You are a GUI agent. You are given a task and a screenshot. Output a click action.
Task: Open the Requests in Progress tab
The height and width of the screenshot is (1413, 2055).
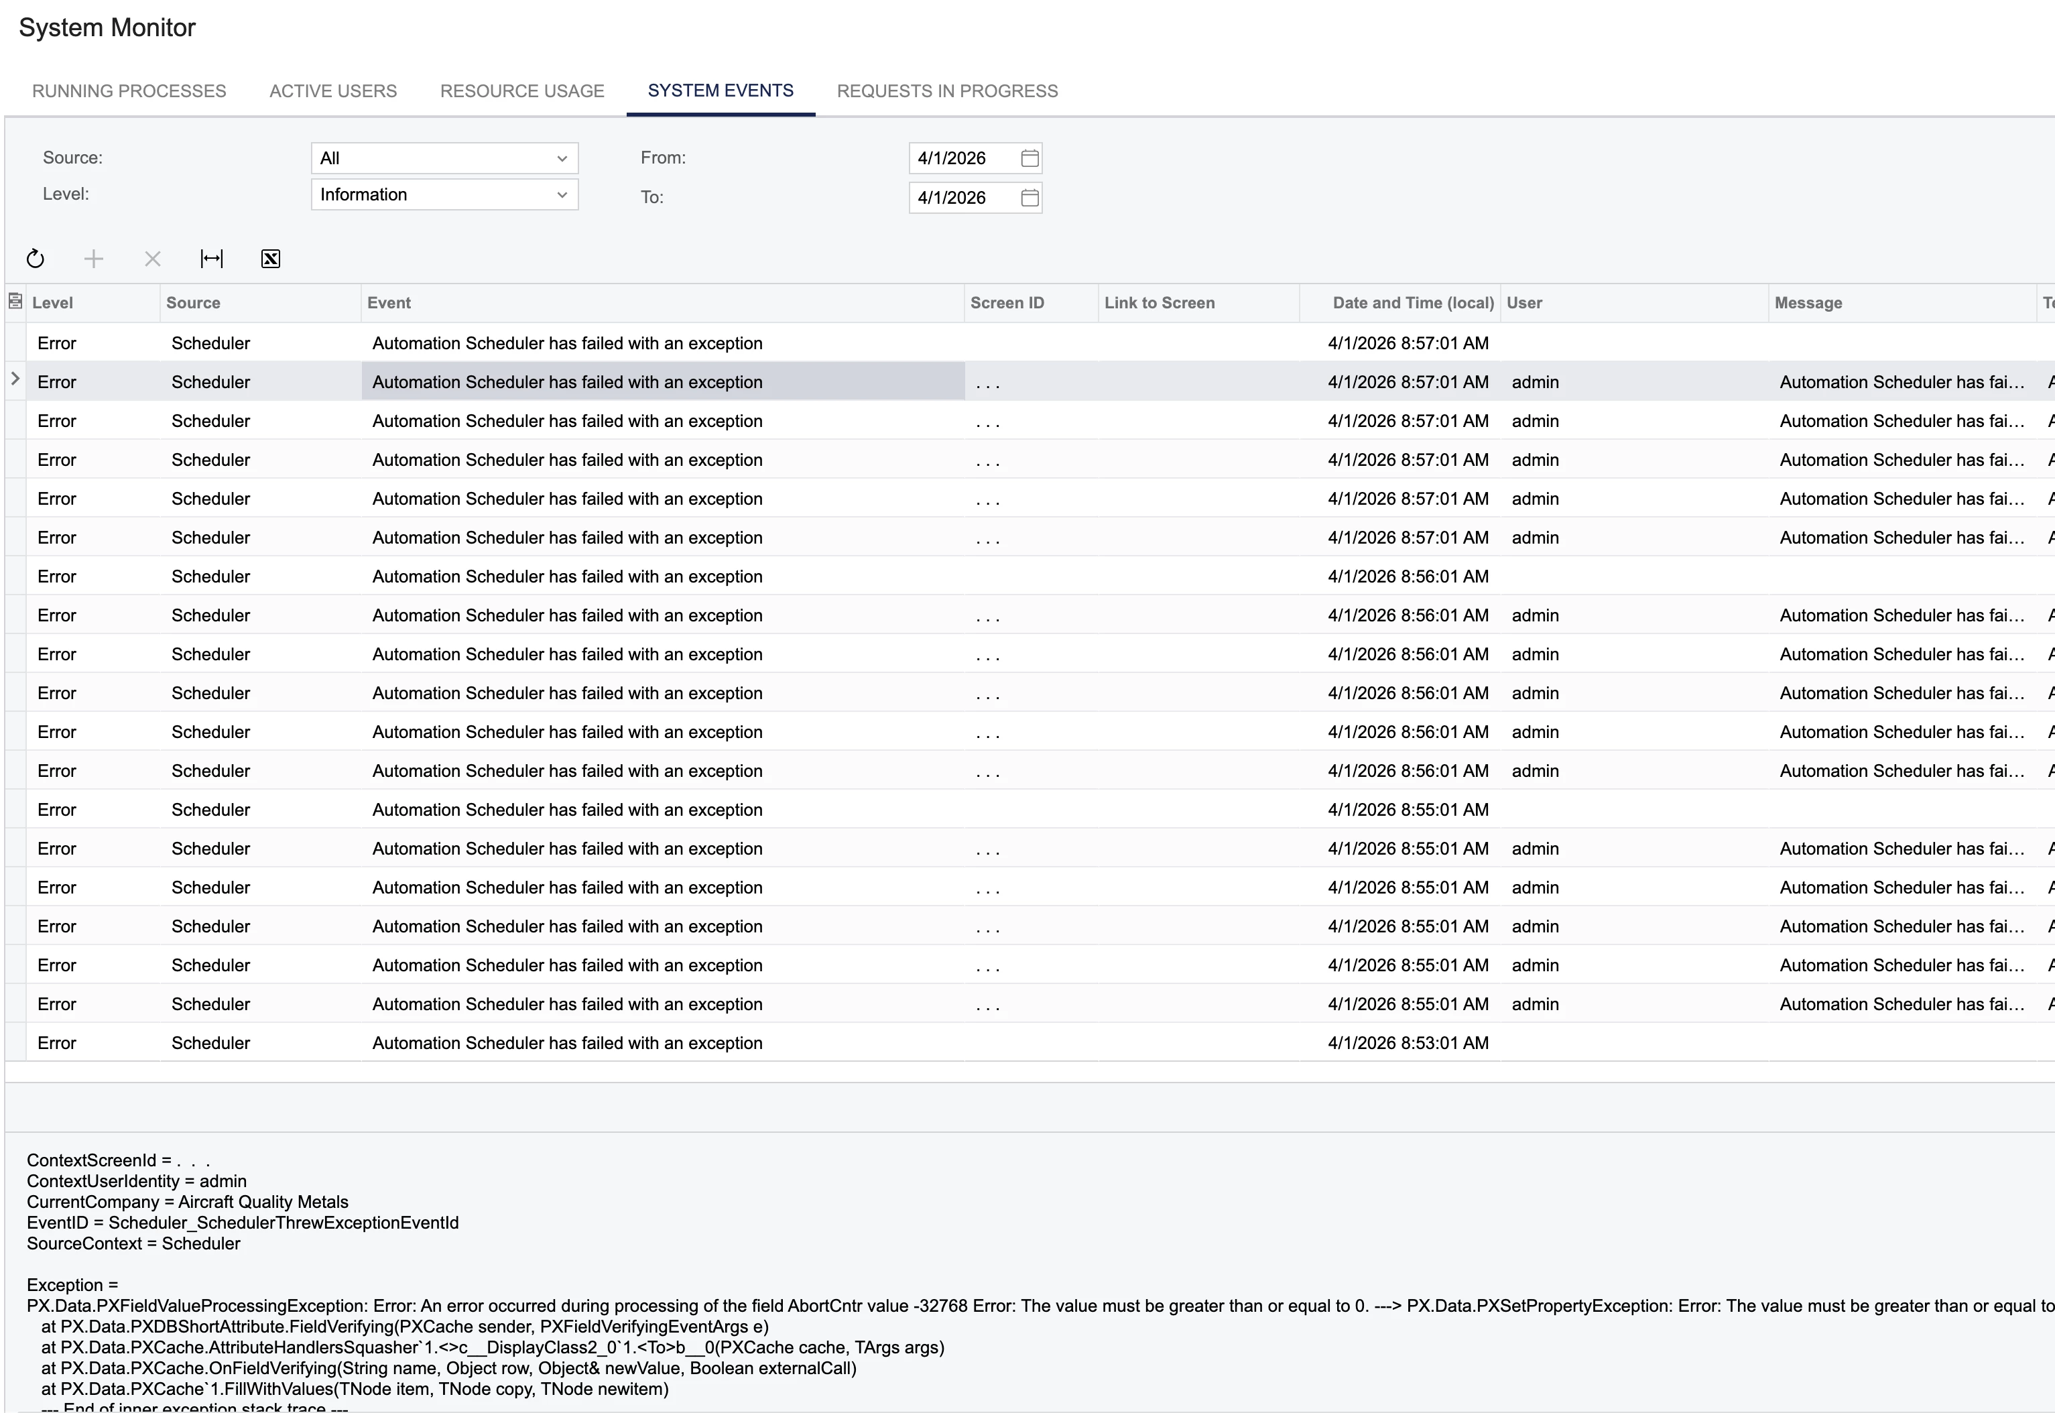click(x=947, y=91)
